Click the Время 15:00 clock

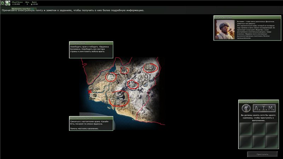coord(34,3)
